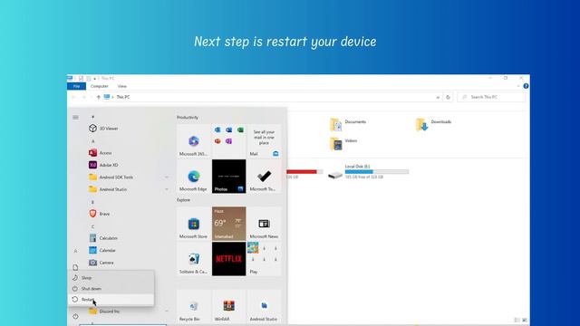Open the Microsoft 365 tile
580x326 pixels.
tap(193, 141)
